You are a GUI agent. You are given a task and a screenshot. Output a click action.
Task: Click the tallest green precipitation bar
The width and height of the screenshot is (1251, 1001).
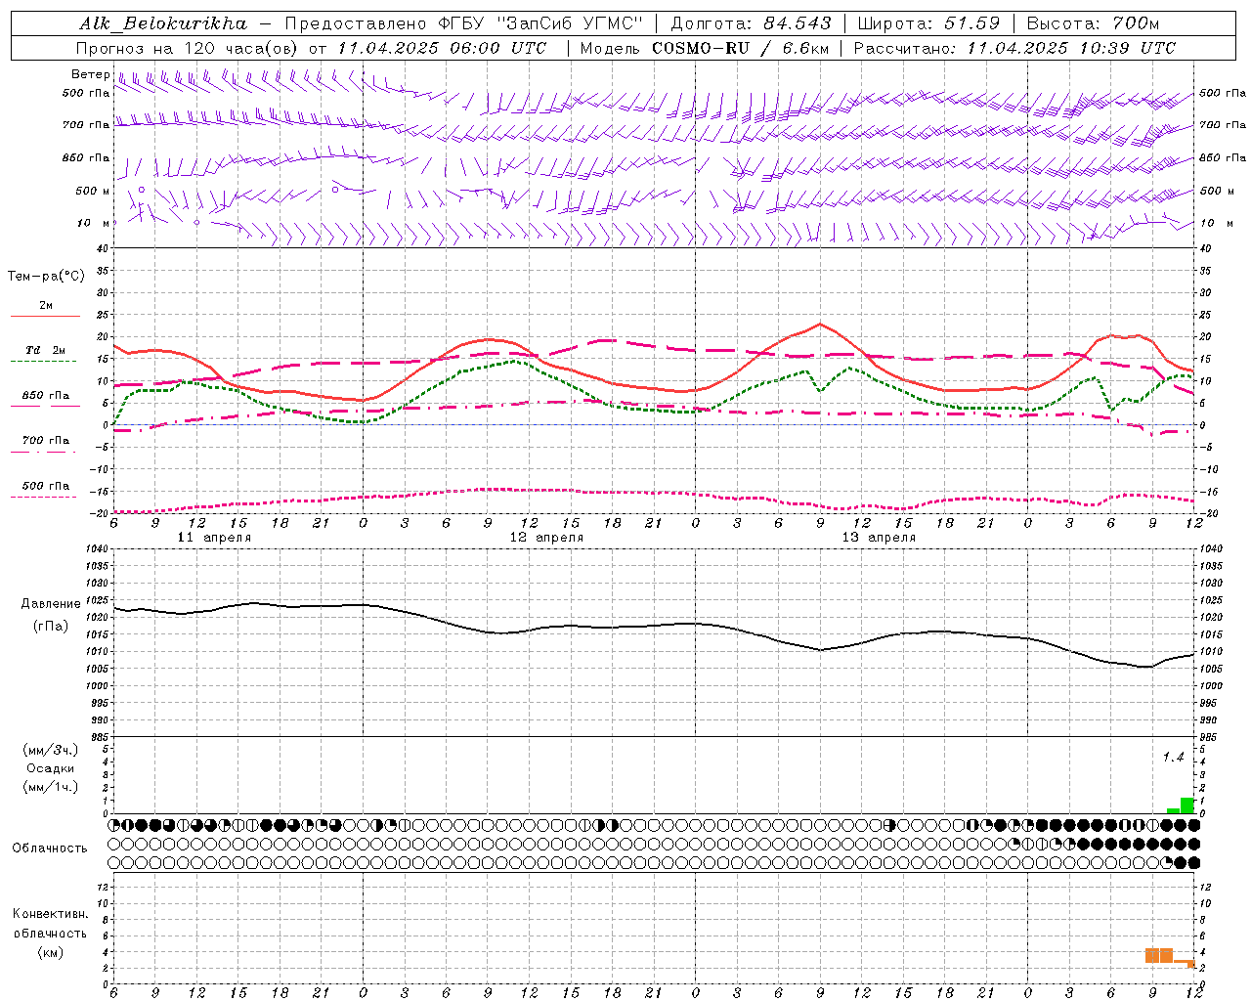point(1186,805)
